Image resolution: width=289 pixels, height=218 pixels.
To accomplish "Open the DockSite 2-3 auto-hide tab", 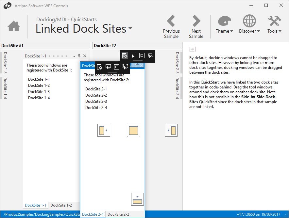I will tap(177, 63).
